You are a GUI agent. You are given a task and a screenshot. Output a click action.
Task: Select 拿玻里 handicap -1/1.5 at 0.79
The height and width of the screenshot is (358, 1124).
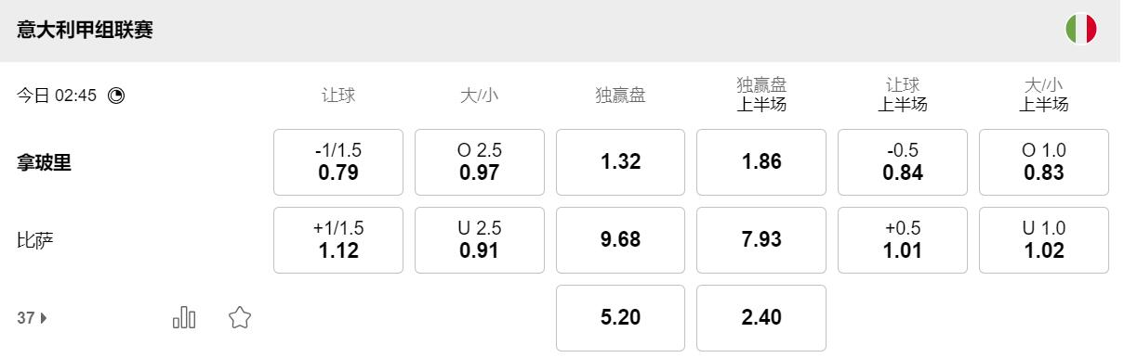(338, 162)
